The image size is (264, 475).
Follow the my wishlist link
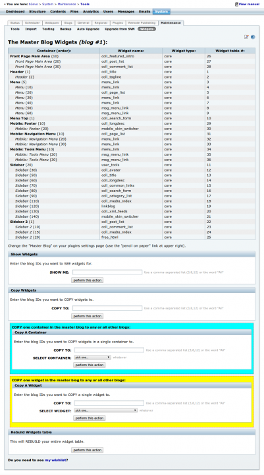[55, 460]
